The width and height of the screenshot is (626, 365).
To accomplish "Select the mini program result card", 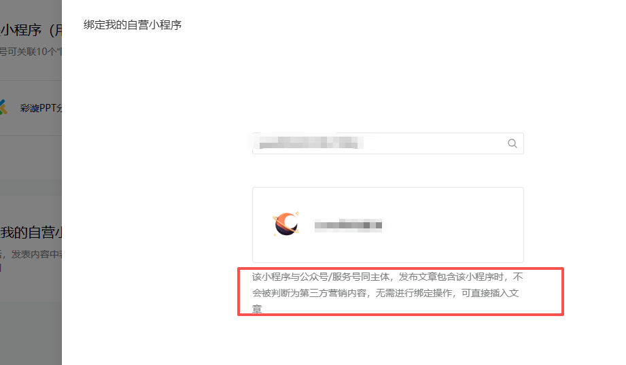I will point(387,225).
